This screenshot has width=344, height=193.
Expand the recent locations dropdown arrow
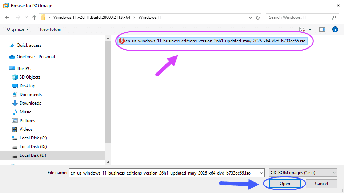click(27, 17)
